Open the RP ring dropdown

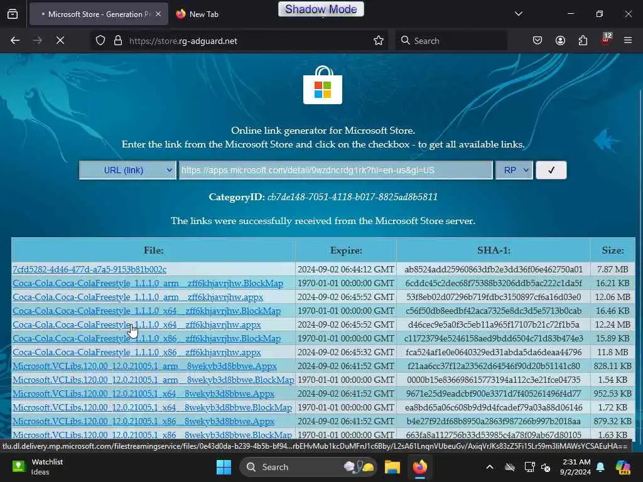pos(514,170)
